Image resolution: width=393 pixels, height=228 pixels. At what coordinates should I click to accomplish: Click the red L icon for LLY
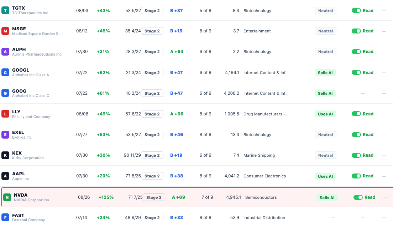pyautogui.click(x=5, y=114)
